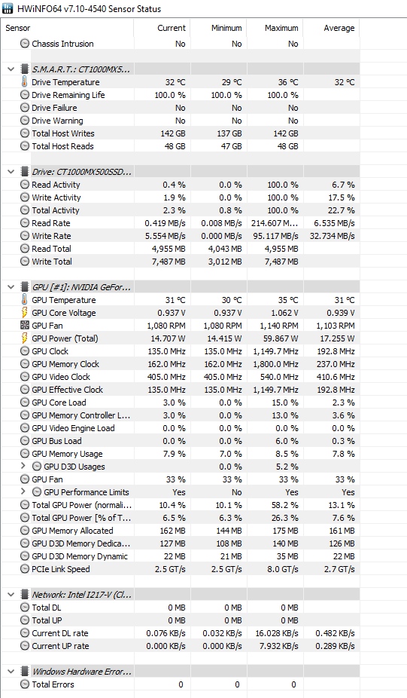Screen dimensions: 407x698
Task: Click the HWiNFO64 title bar app icon
Action: click(8, 8)
